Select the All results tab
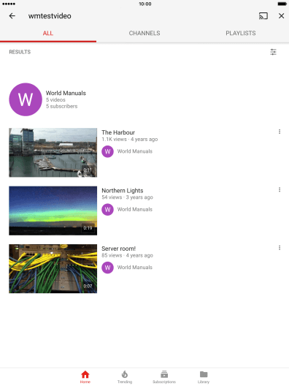Screen dimensions: 289x386 48,33
